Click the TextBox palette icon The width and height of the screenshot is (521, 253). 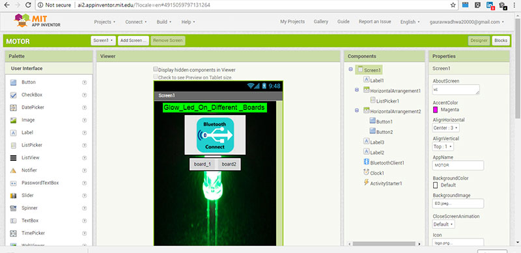pyautogui.click(x=13, y=220)
